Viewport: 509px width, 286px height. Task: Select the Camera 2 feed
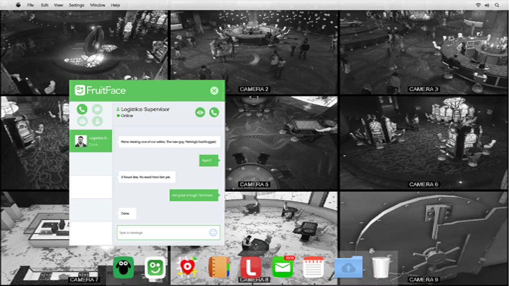[x=254, y=52]
